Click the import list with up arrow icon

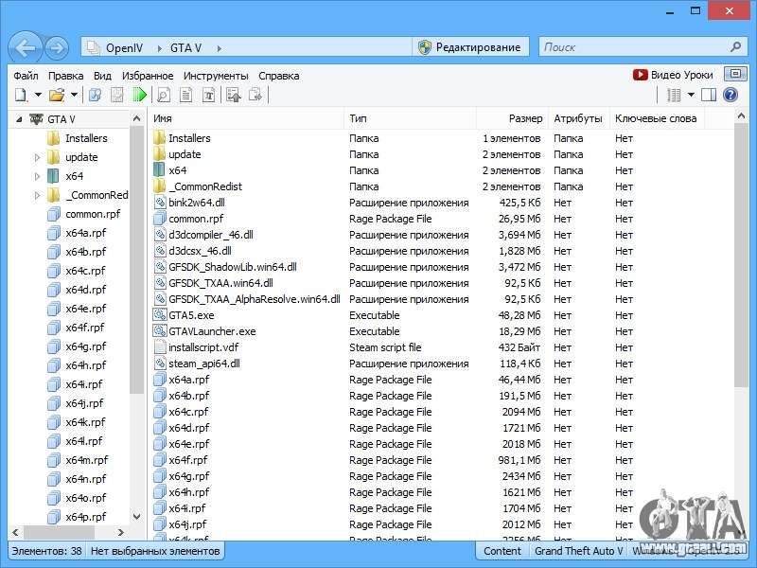[234, 95]
